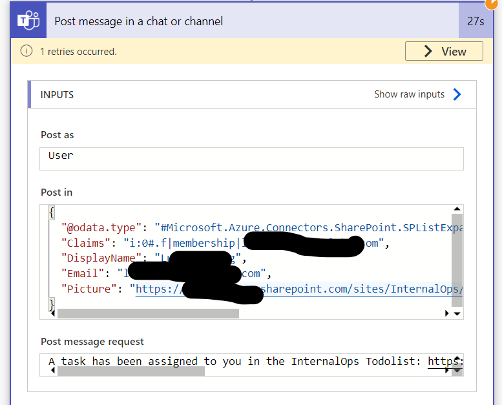Viewport: 502px width, 405px height.
Task: Click the Post in horizontal scrollbar thumb
Action: pos(148,313)
